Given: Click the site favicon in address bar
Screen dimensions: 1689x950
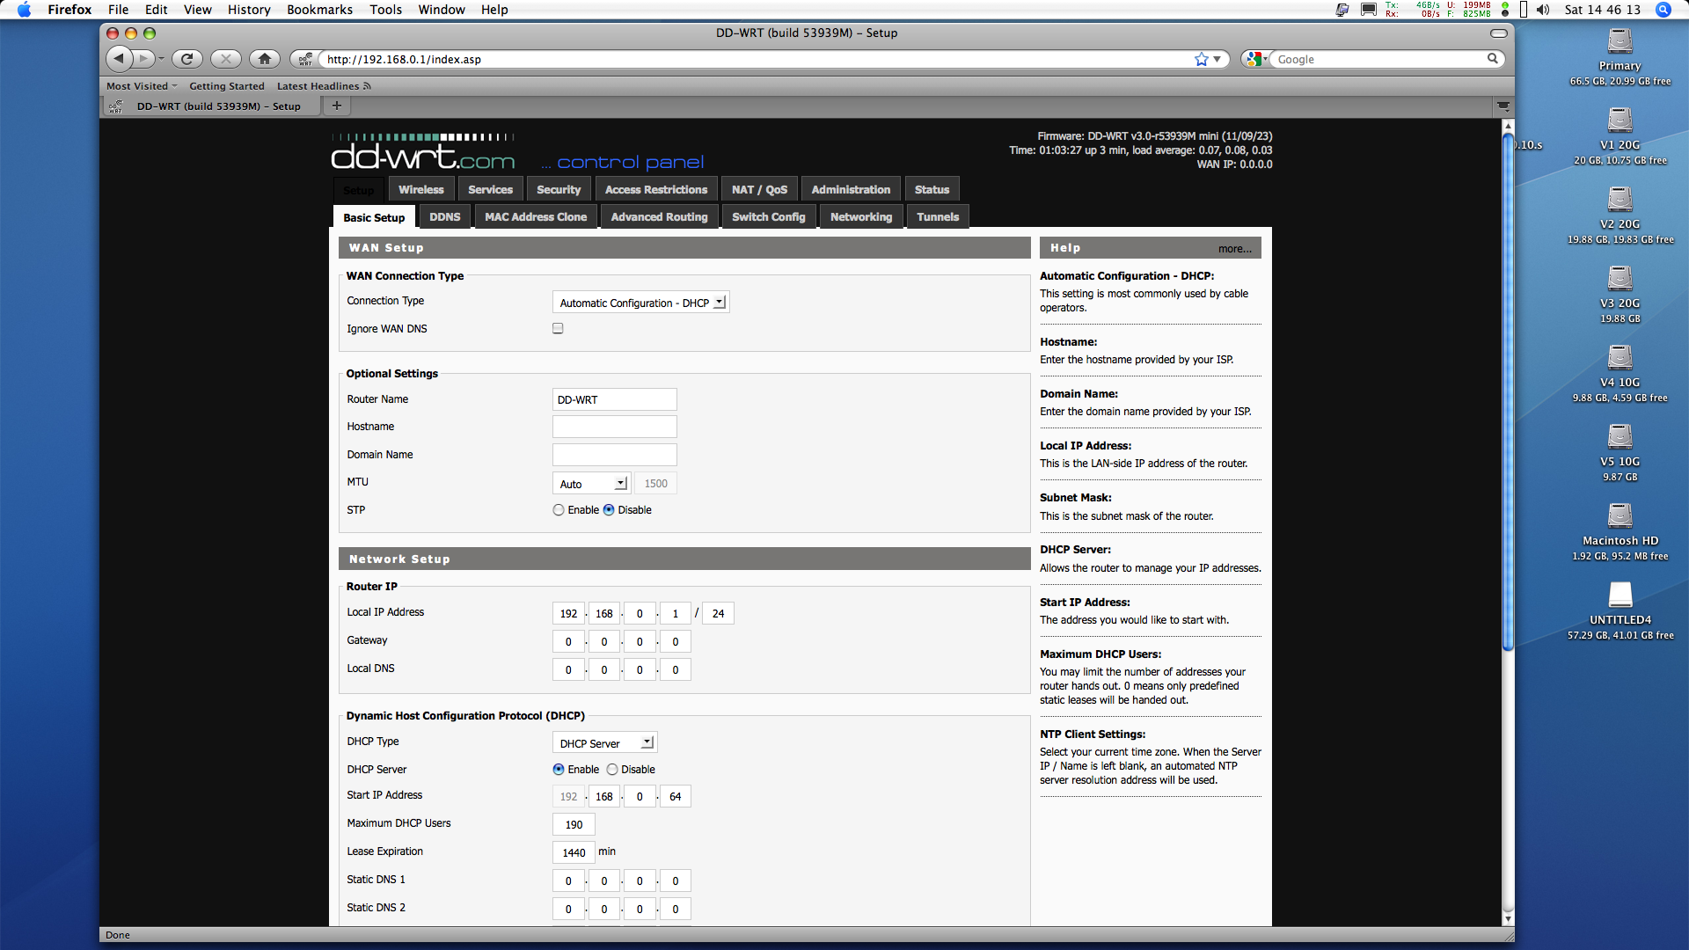Looking at the screenshot, I should [305, 59].
